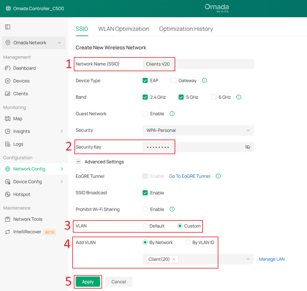Open the Dashboard page
This screenshot has width=307, height=291.
(x=24, y=68)
